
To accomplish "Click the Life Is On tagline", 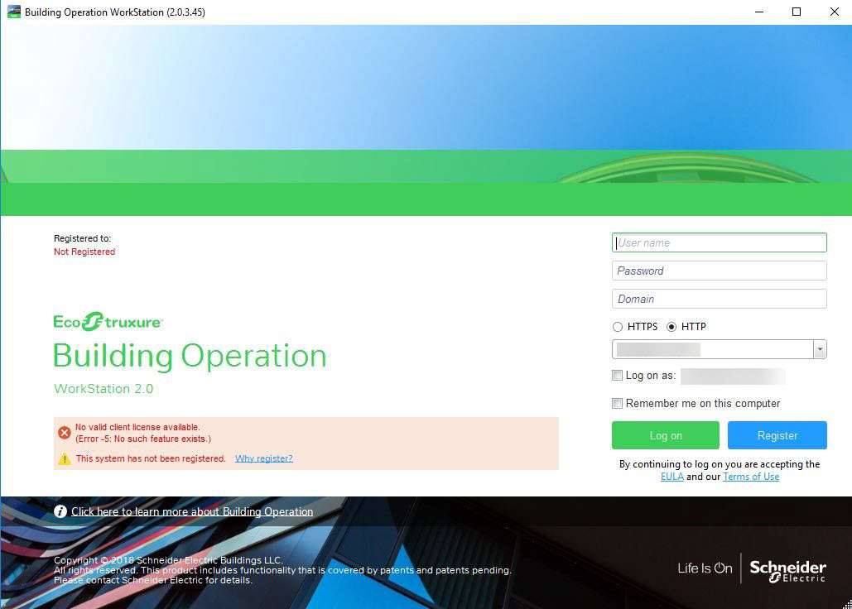I will 705,568.
